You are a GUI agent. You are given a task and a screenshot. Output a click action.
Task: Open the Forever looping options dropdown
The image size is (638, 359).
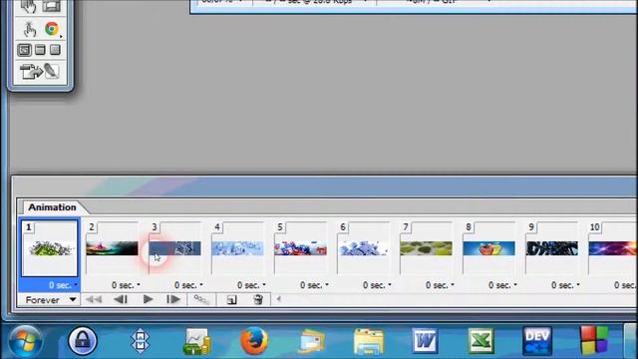50,300
